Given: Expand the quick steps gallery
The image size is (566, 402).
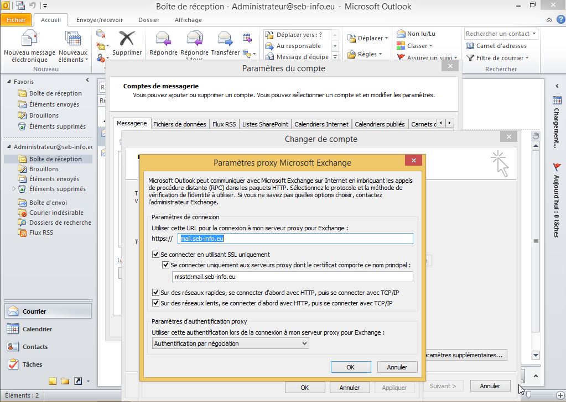Looking at the screenshot, I should tap(335, 56).
